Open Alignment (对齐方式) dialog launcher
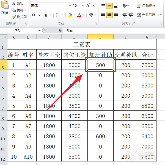Image resolution: width=165 pixels, height=165 pixels. click(x=161, y=24)
